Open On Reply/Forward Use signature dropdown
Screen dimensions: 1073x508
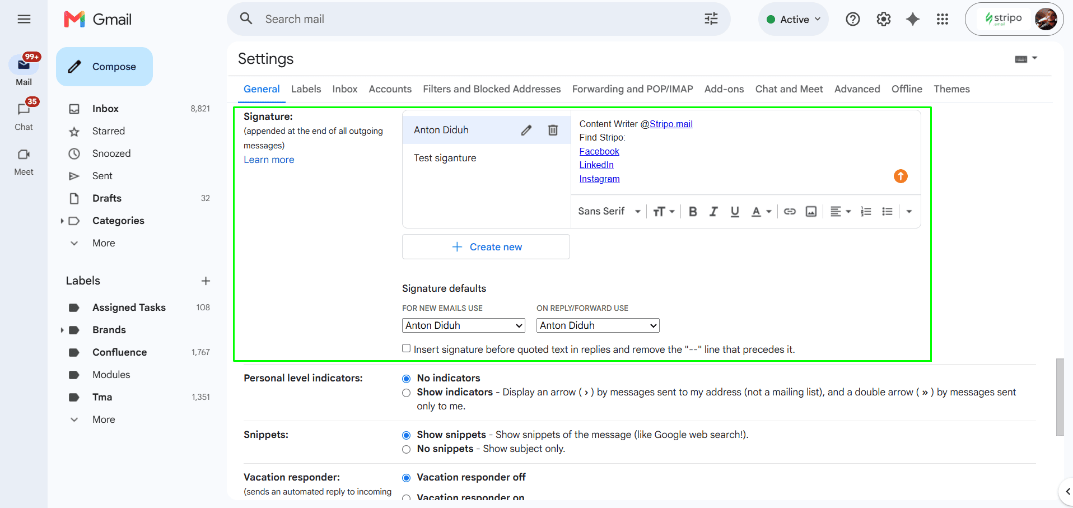tap(598, 325)
